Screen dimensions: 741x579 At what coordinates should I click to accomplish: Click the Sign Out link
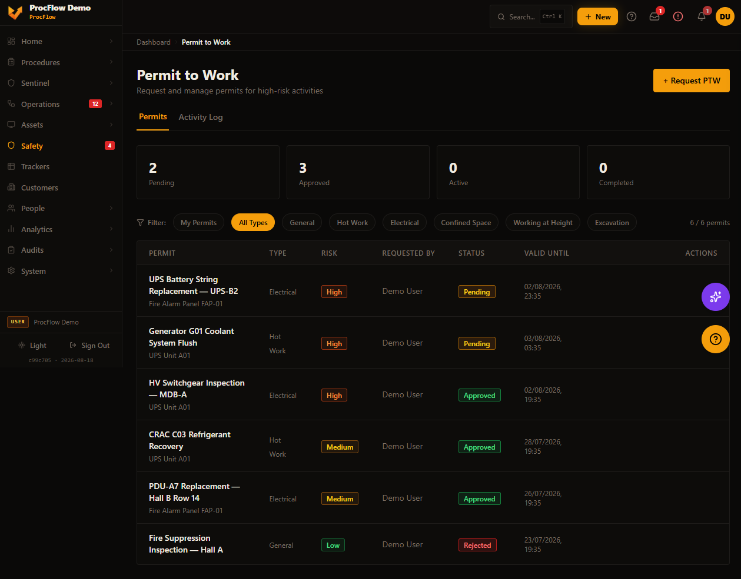(x=90, y=346)
